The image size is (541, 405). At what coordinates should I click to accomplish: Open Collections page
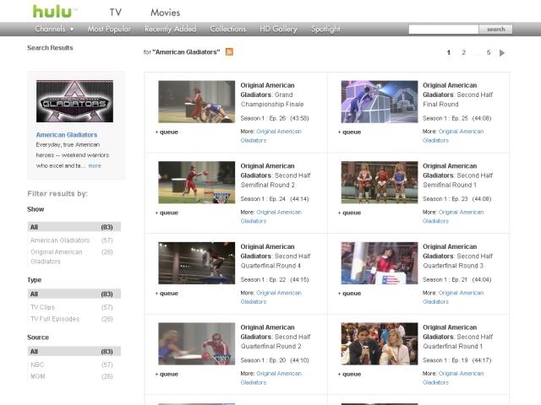point(228,29)
